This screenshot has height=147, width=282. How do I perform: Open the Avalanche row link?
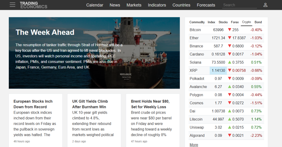(x=198, y=87)
